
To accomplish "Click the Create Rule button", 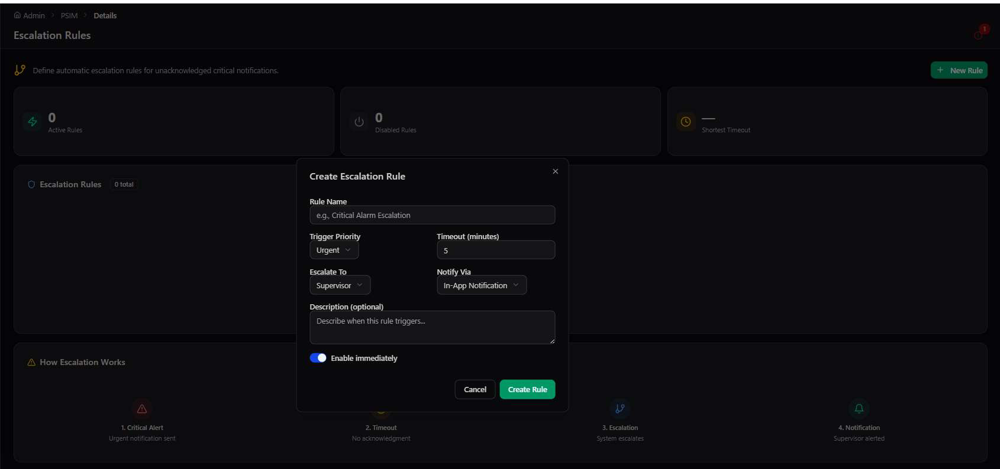I will coord(527,389).
